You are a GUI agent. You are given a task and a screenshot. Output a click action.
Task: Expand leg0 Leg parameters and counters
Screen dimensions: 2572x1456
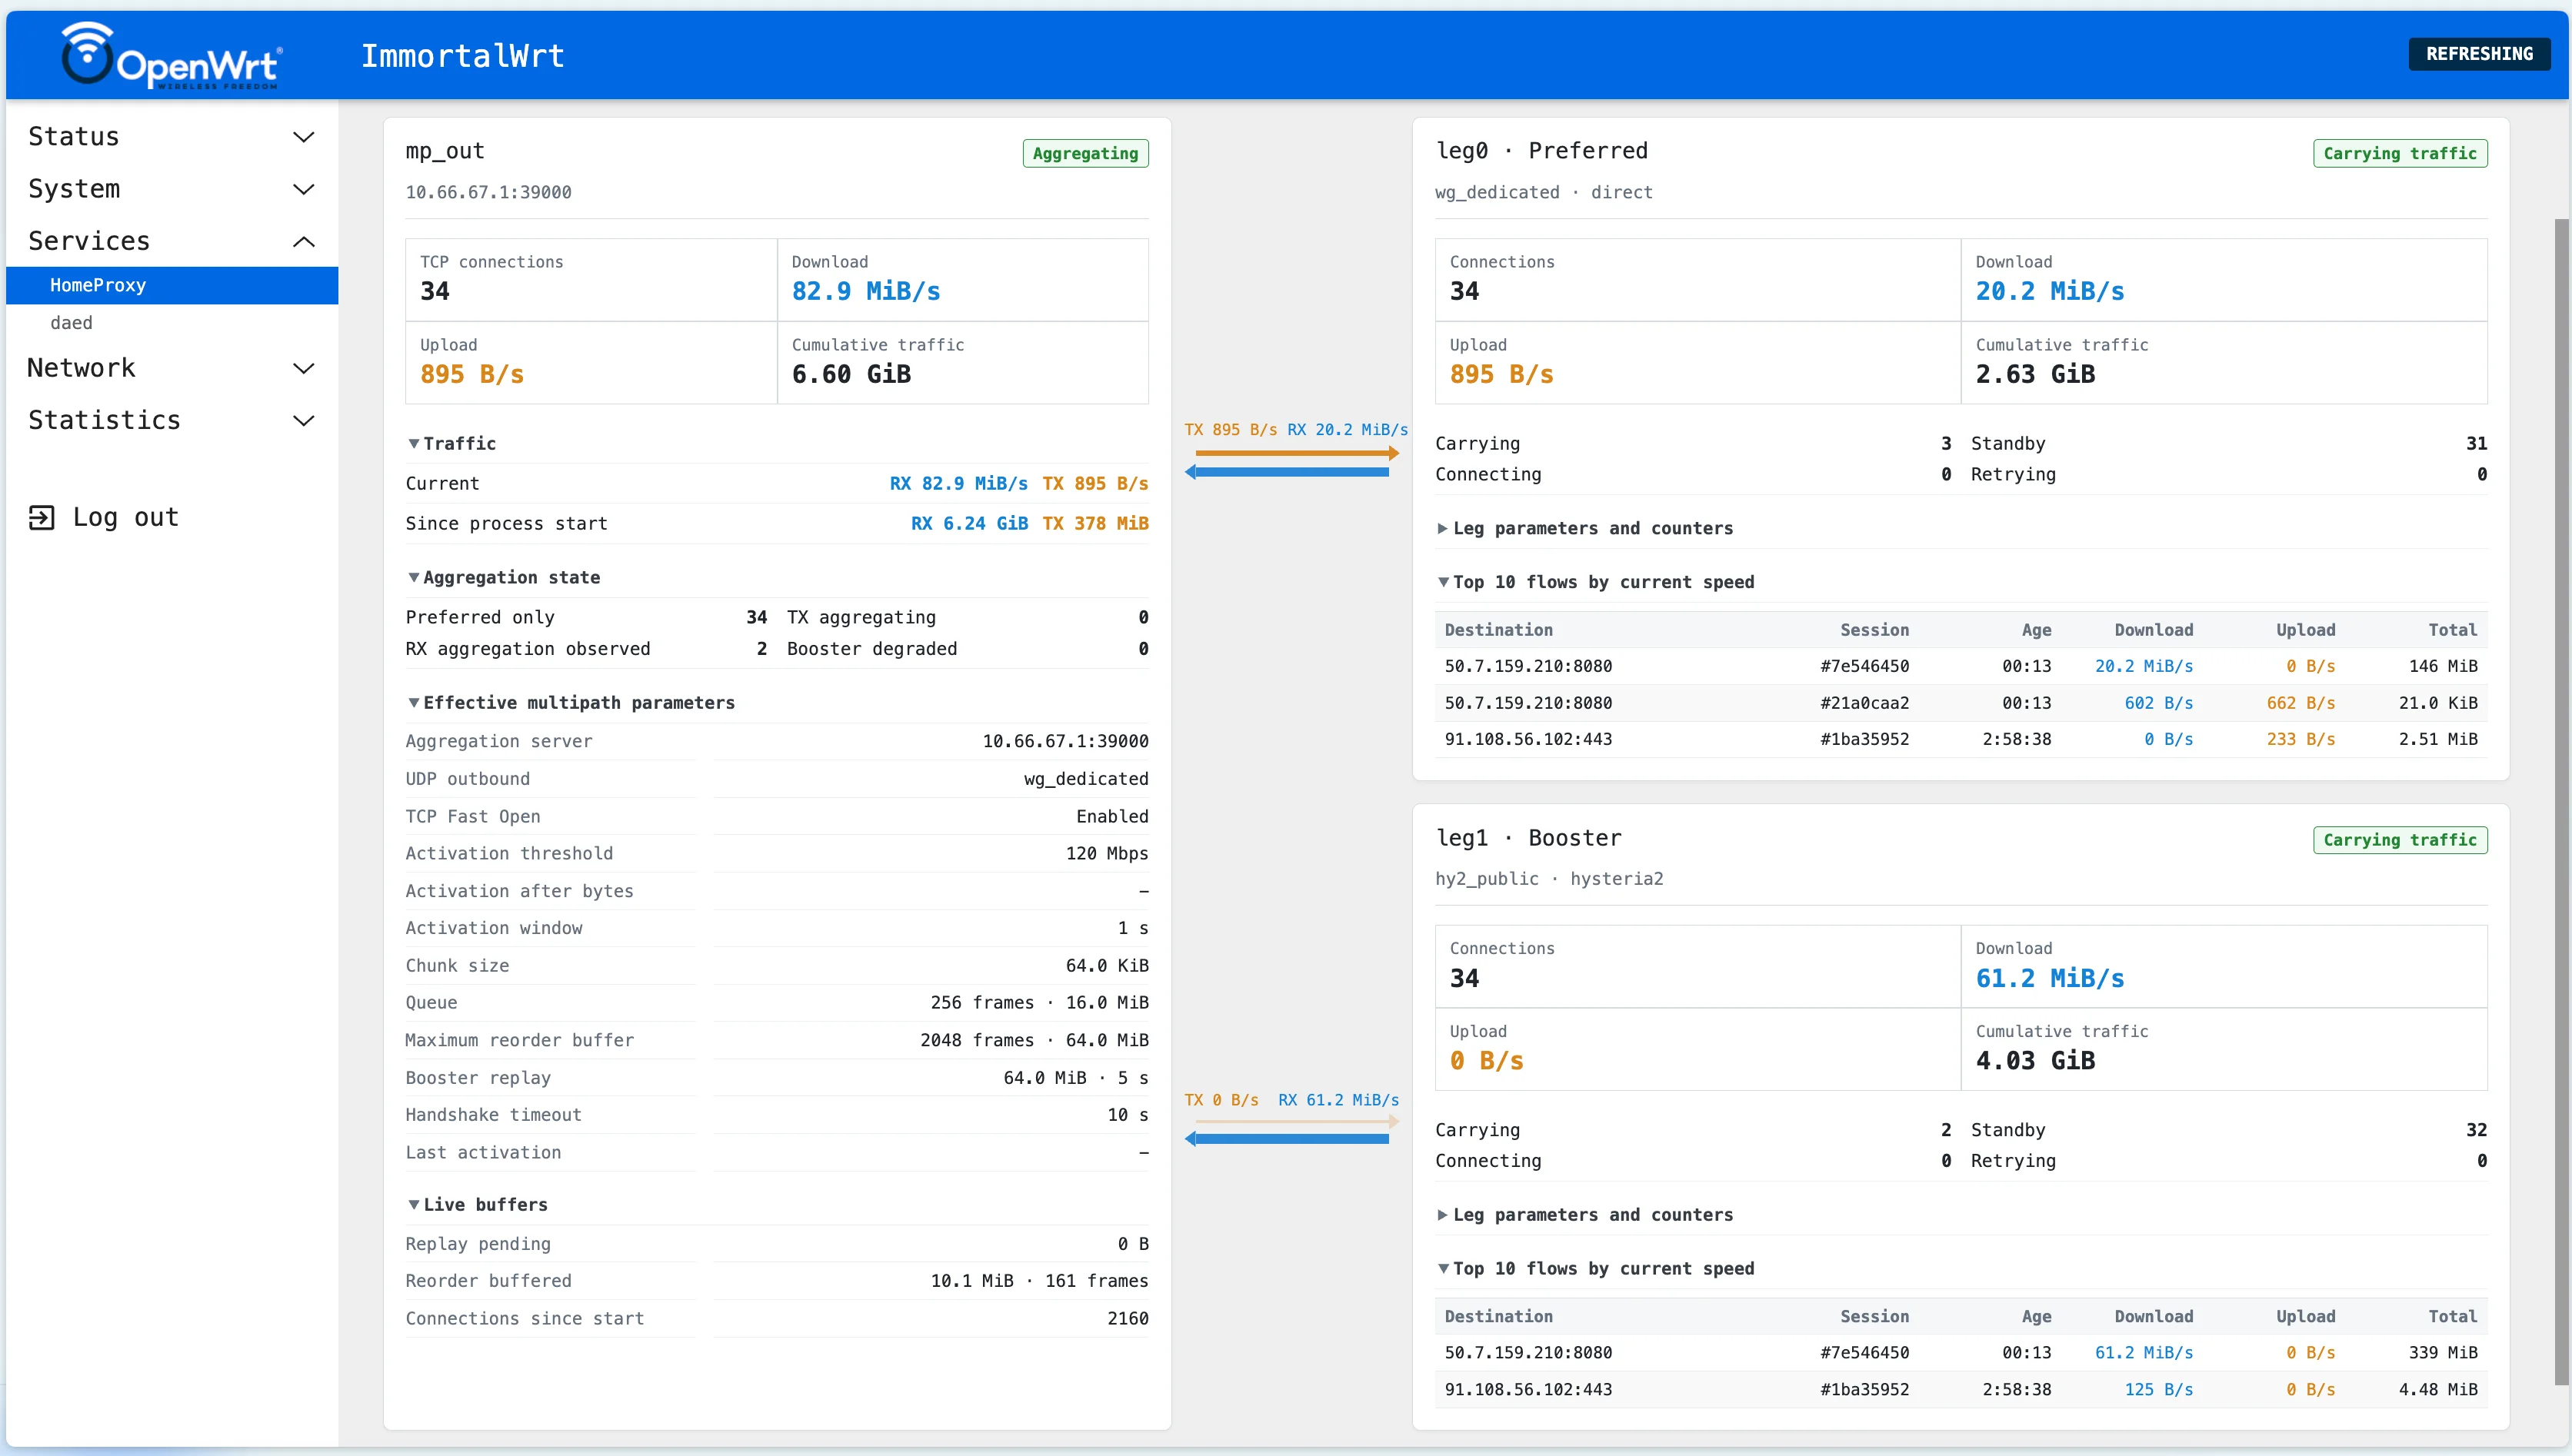click(1584, 528)
